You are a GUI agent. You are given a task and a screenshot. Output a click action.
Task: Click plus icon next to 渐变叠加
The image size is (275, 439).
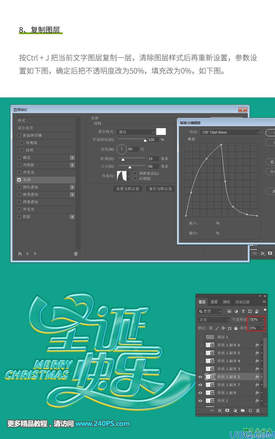72,195
